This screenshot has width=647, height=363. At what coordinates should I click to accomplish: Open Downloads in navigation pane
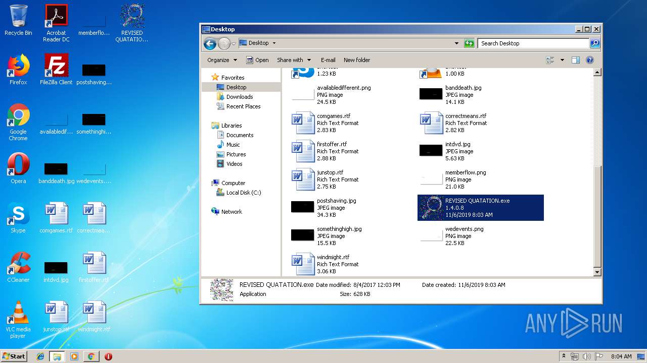point(240,97)
